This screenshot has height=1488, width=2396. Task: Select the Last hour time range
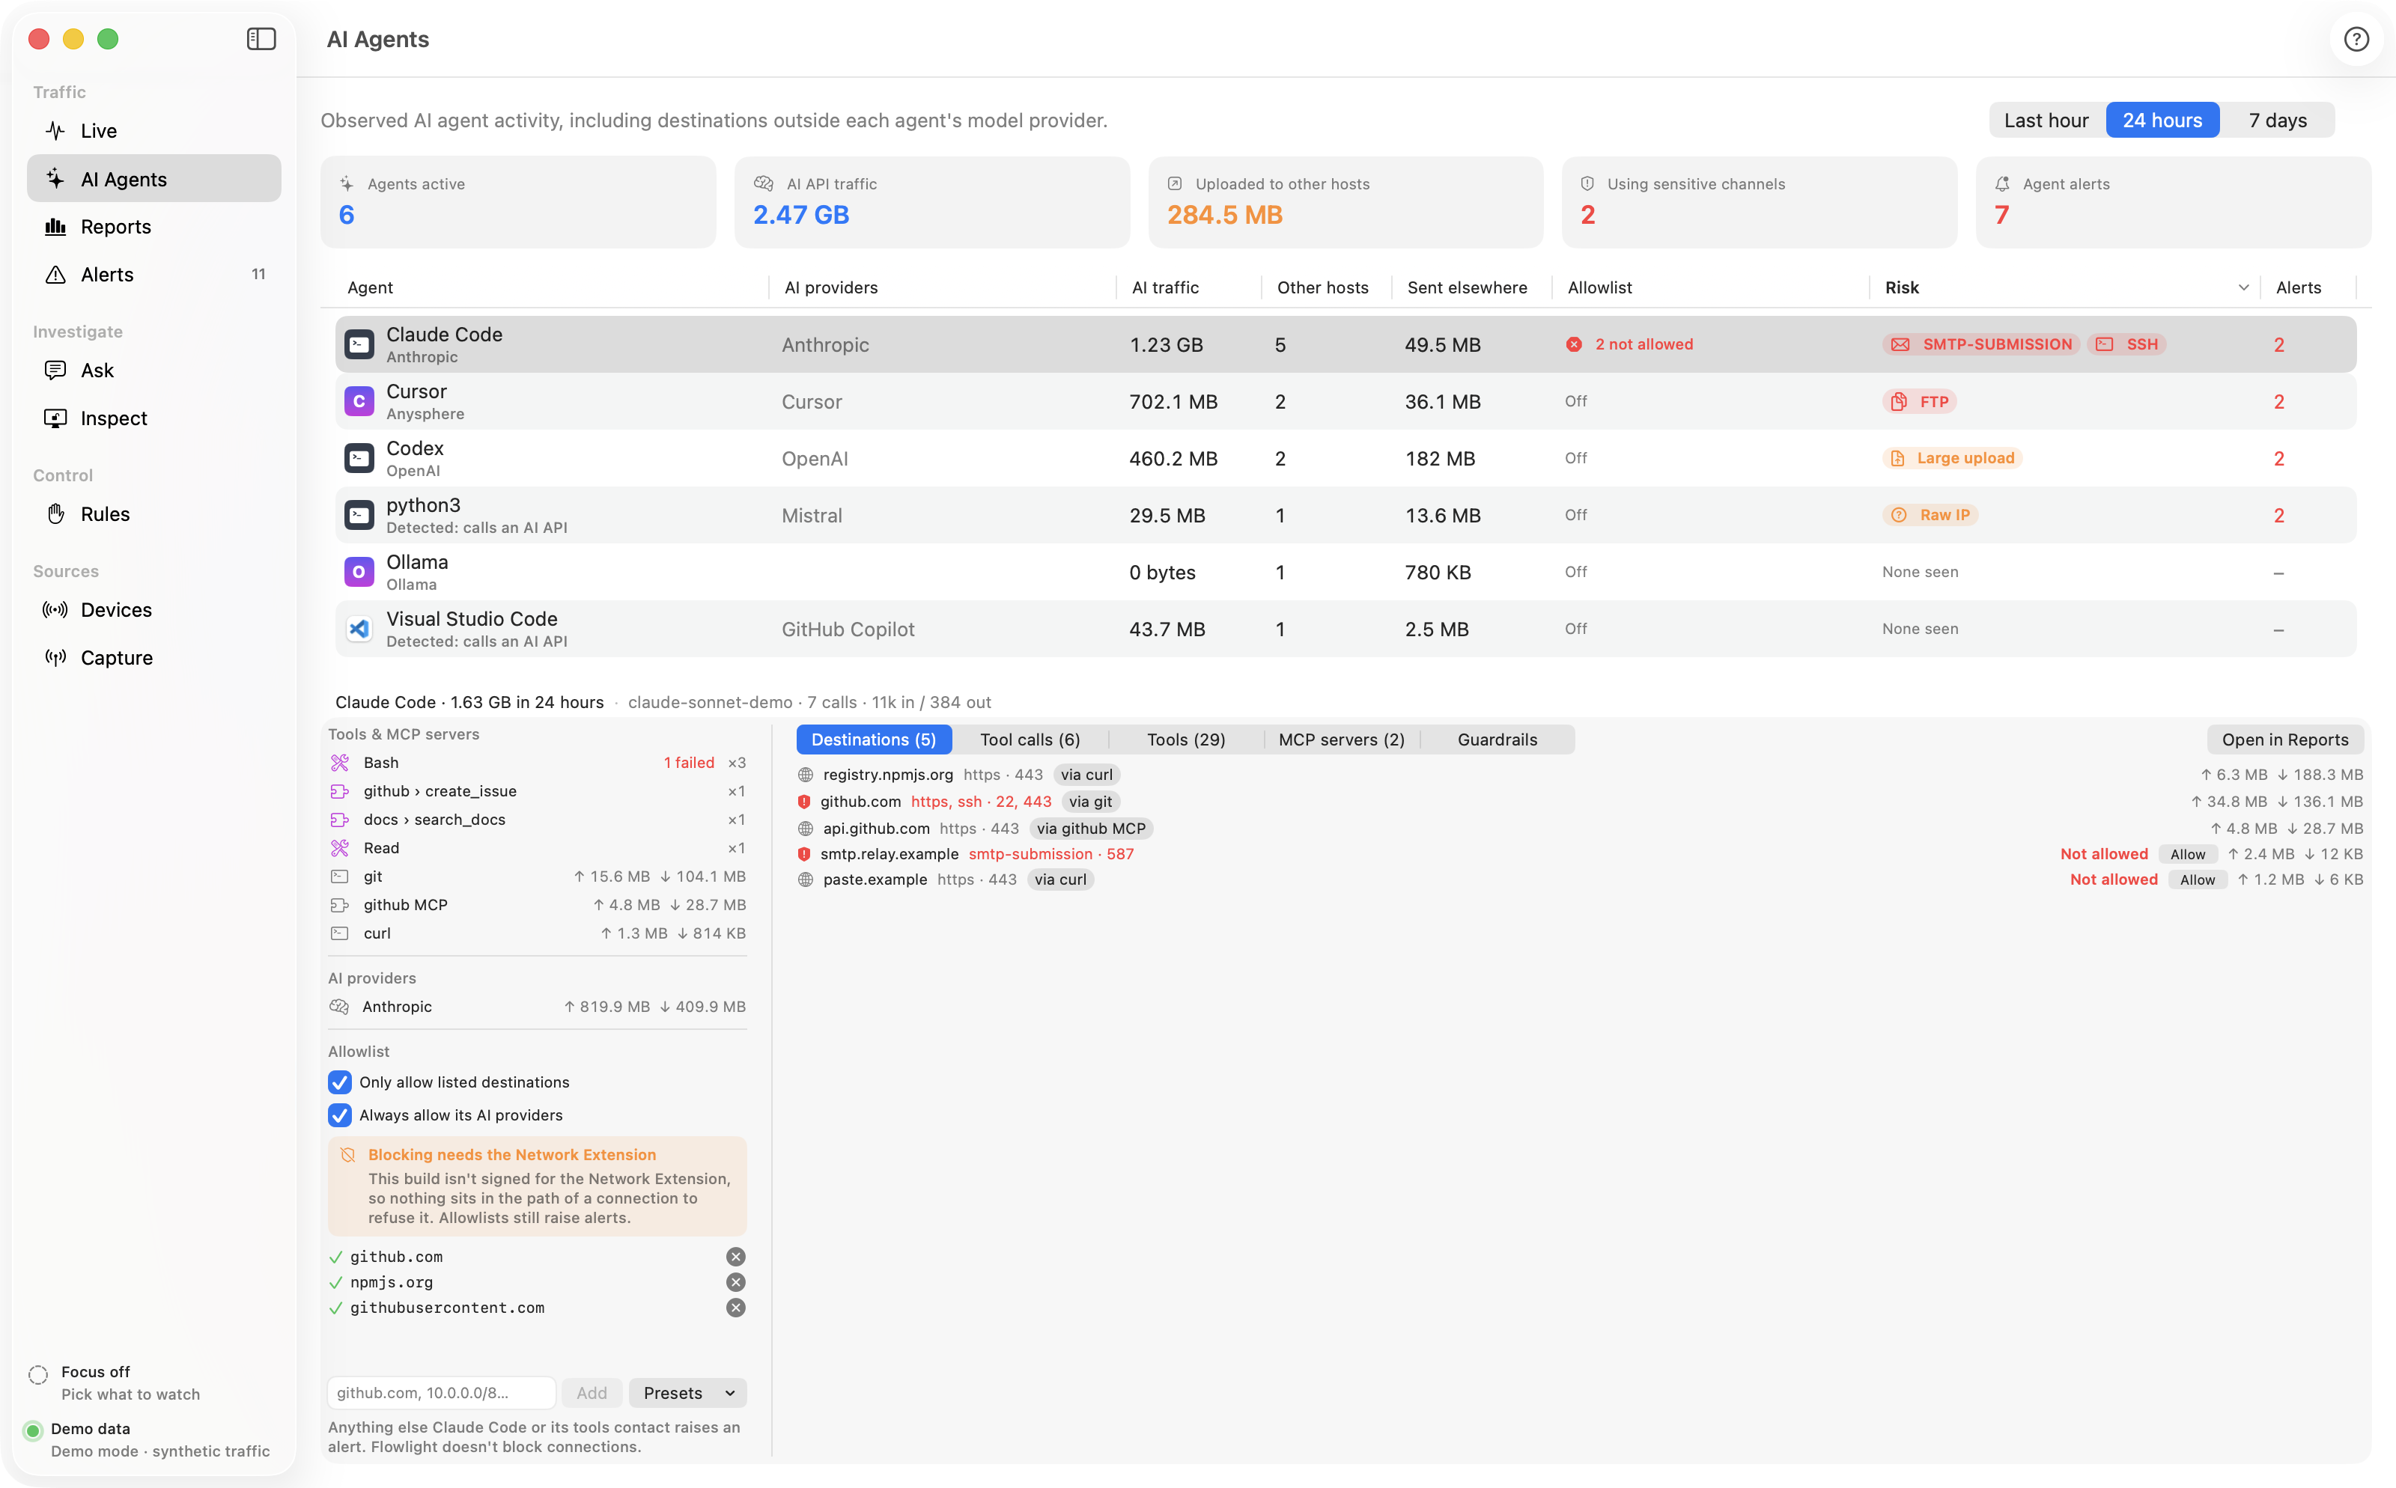tap(2046, 120)
